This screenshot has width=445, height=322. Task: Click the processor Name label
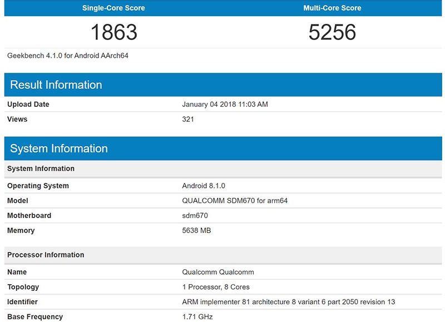click(17, 272)
